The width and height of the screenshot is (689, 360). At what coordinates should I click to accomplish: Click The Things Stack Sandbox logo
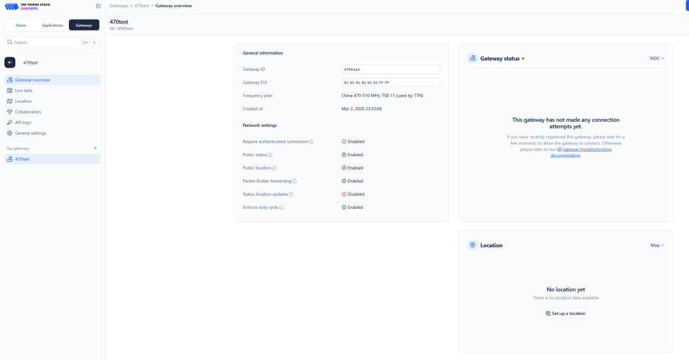(x=27, y=6)
